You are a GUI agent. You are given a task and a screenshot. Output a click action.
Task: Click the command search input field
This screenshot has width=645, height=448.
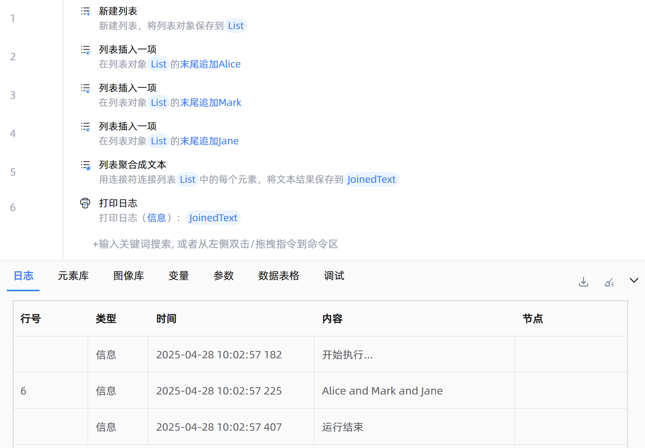(216, 244)
